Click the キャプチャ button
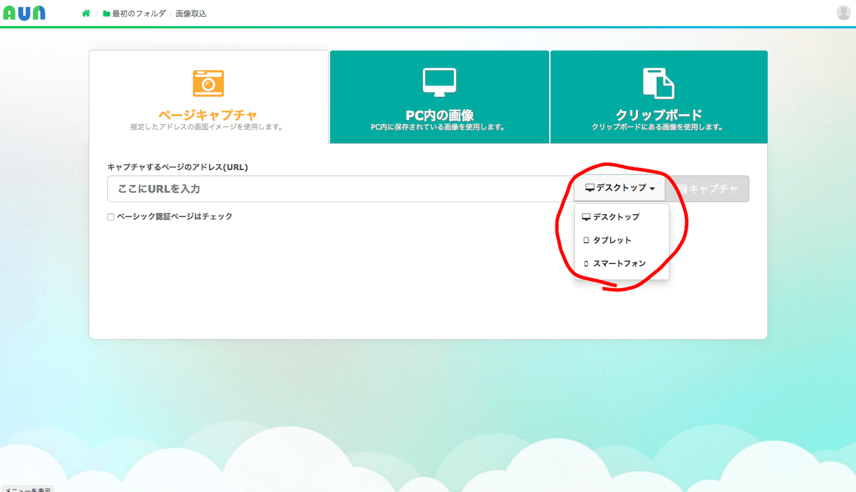The width and height of the screenshot is (856, 492). click(x=707, y=189)
